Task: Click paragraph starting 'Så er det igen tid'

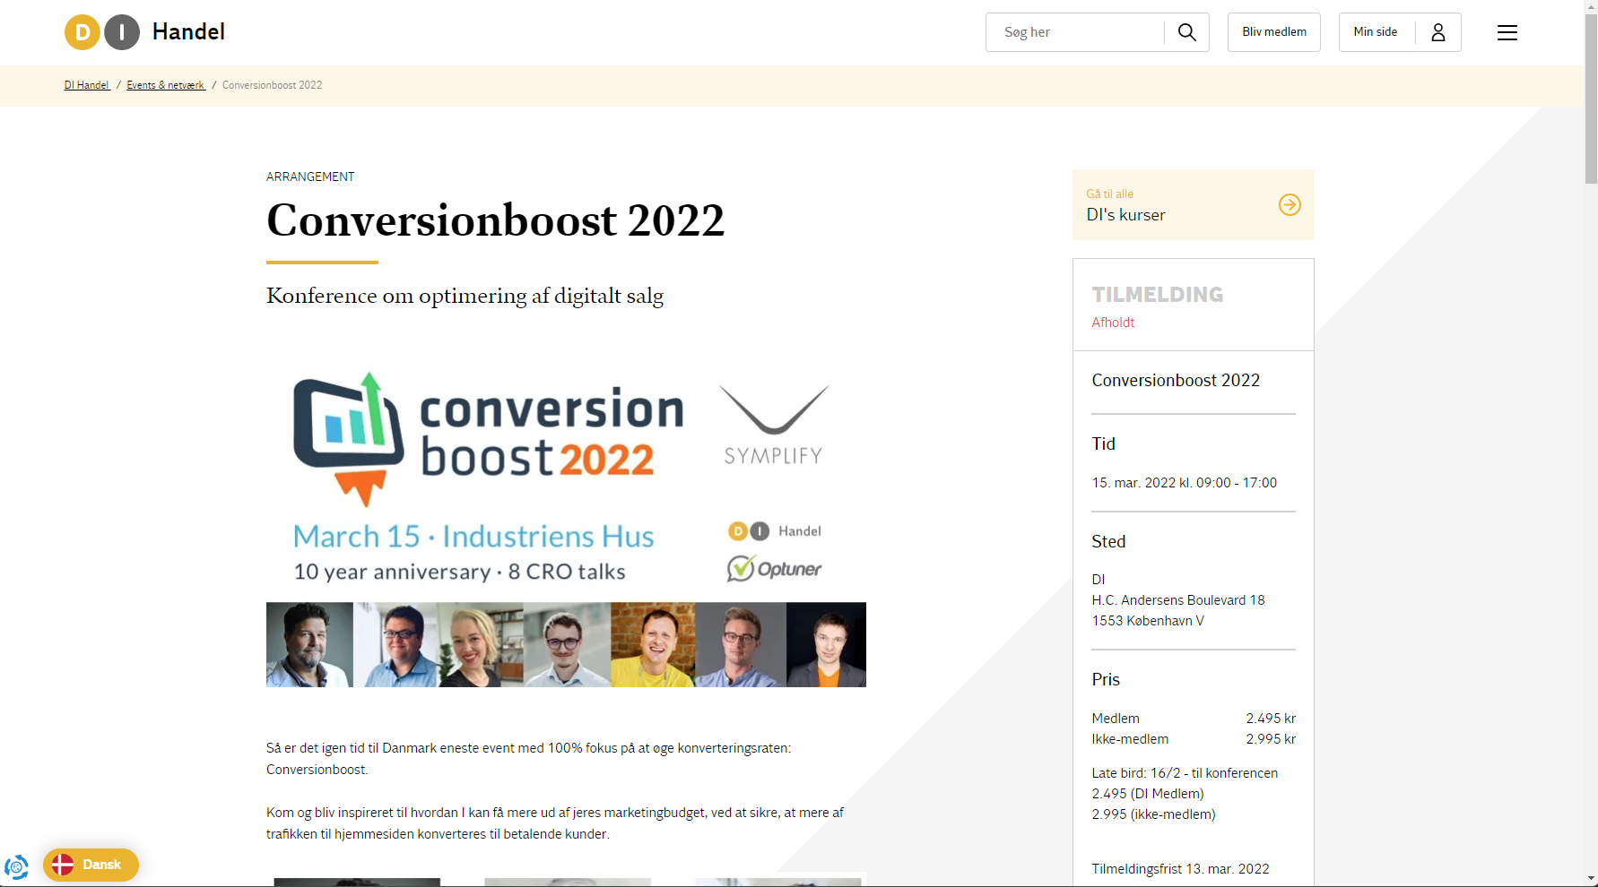Action: pos(529,759)
